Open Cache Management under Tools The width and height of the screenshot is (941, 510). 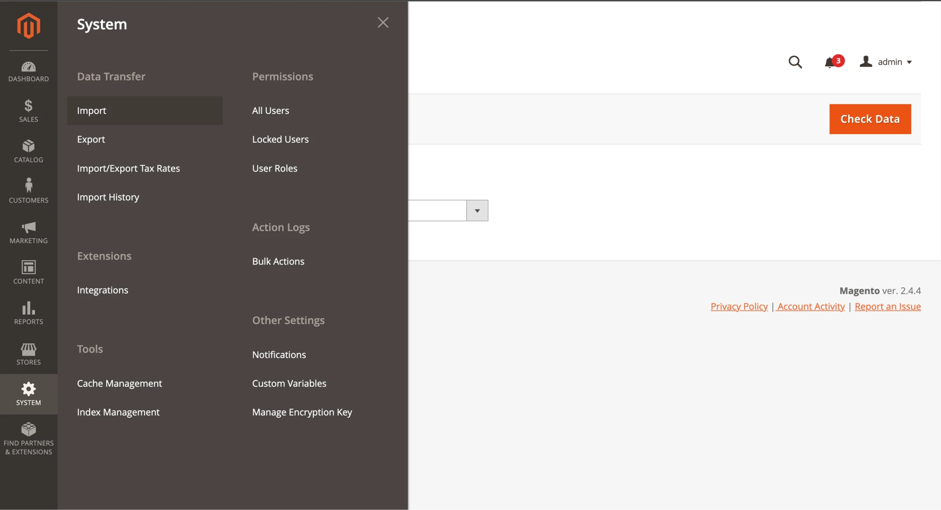(x=119, y=383)
